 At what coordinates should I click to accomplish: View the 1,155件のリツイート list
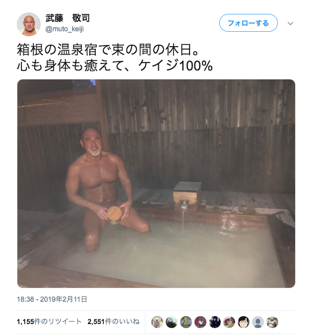click(49, 322)
